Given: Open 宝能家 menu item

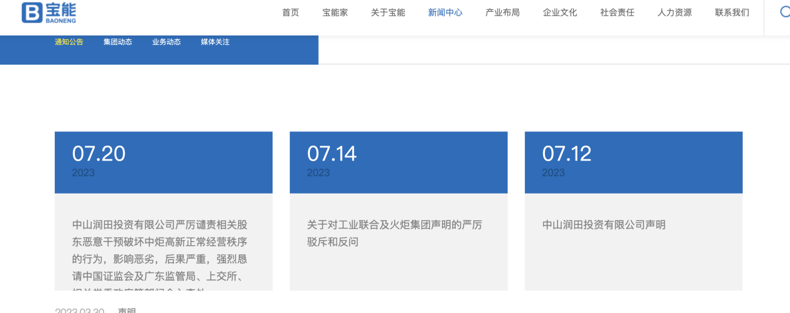Looking at the screenshot, I should [x=335, y=12].
